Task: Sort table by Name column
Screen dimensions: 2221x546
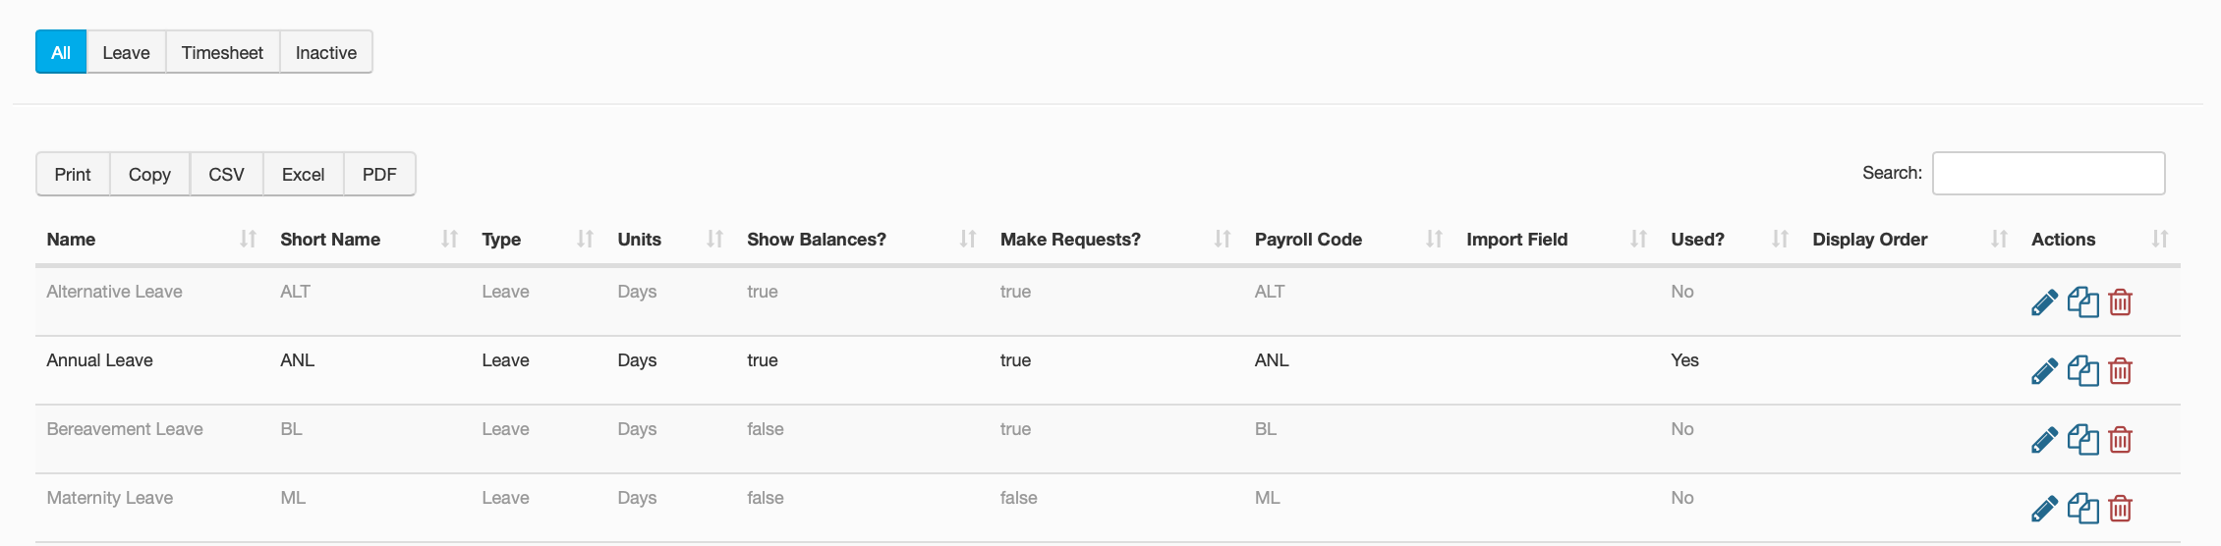Action: pyautogui.click(x=71, y=240)
